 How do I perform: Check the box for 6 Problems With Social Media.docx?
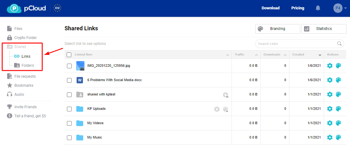point(69,80)
